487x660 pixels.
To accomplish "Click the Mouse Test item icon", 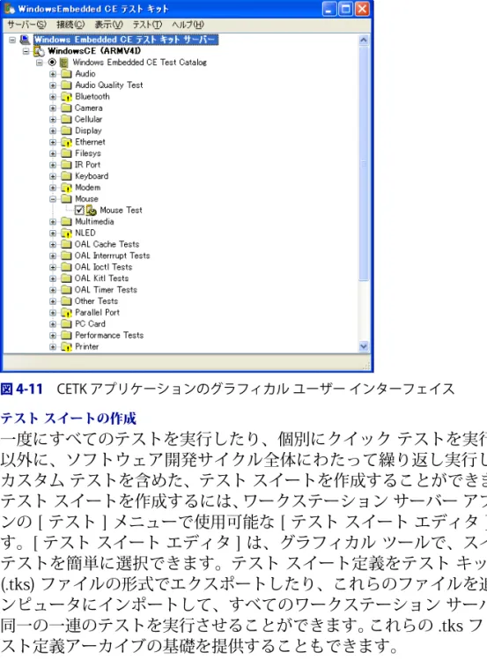I will tap(92, 210).
